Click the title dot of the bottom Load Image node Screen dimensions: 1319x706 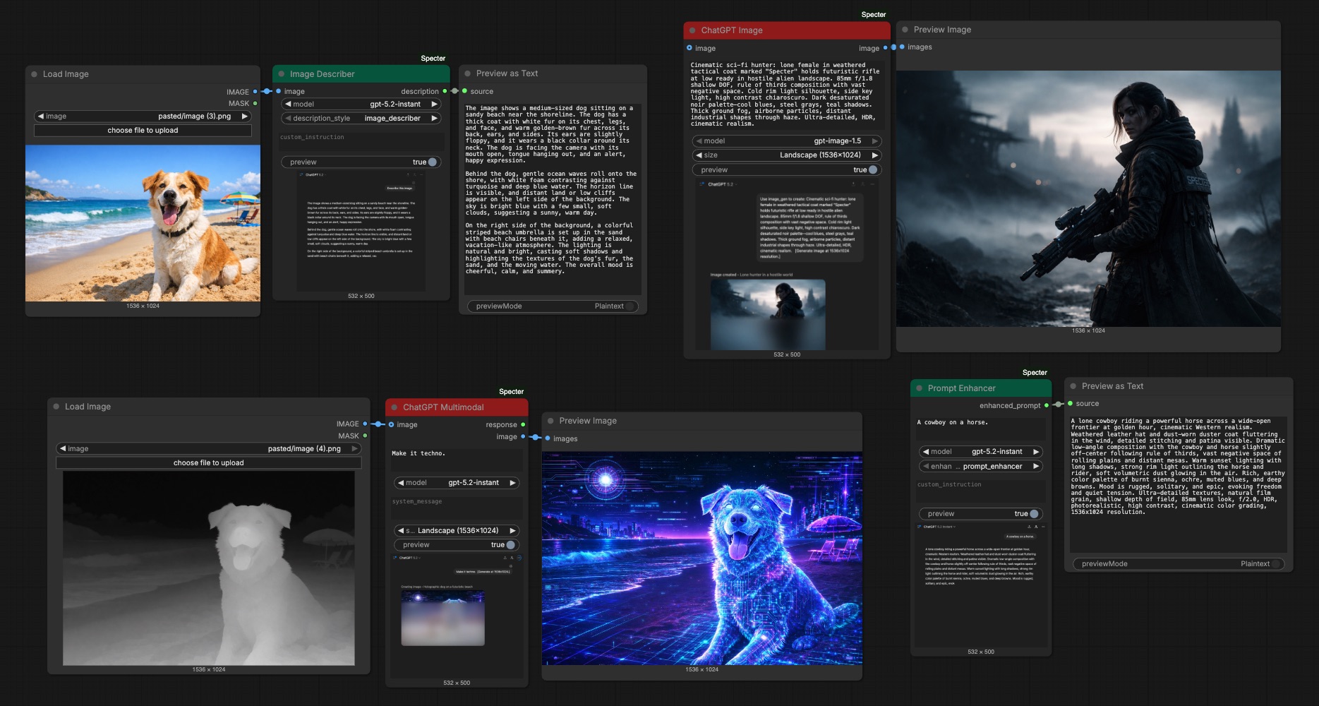(x=56, y=407)
